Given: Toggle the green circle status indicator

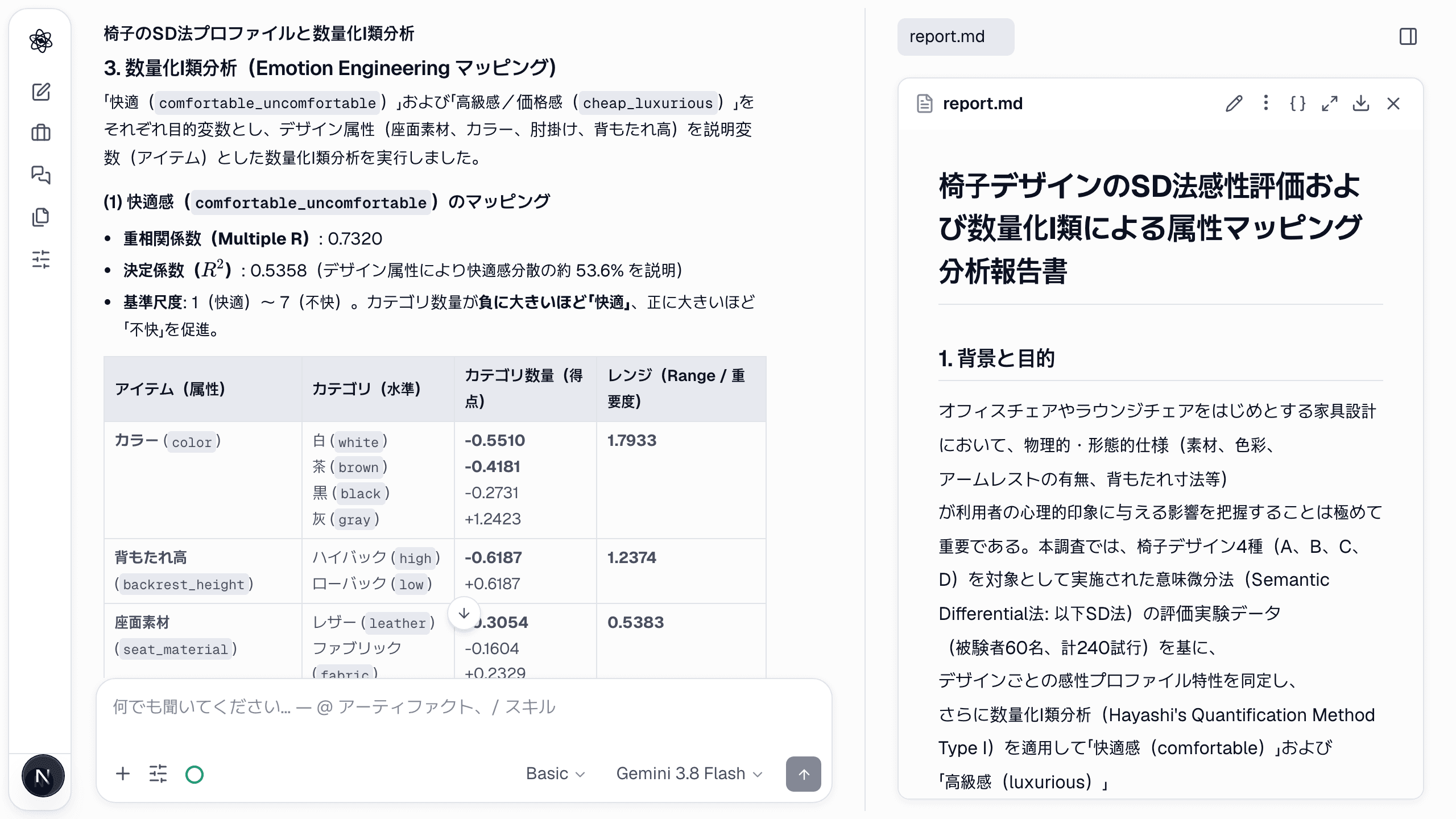Looking at the screenshot, I should click(x=195, y=774).
